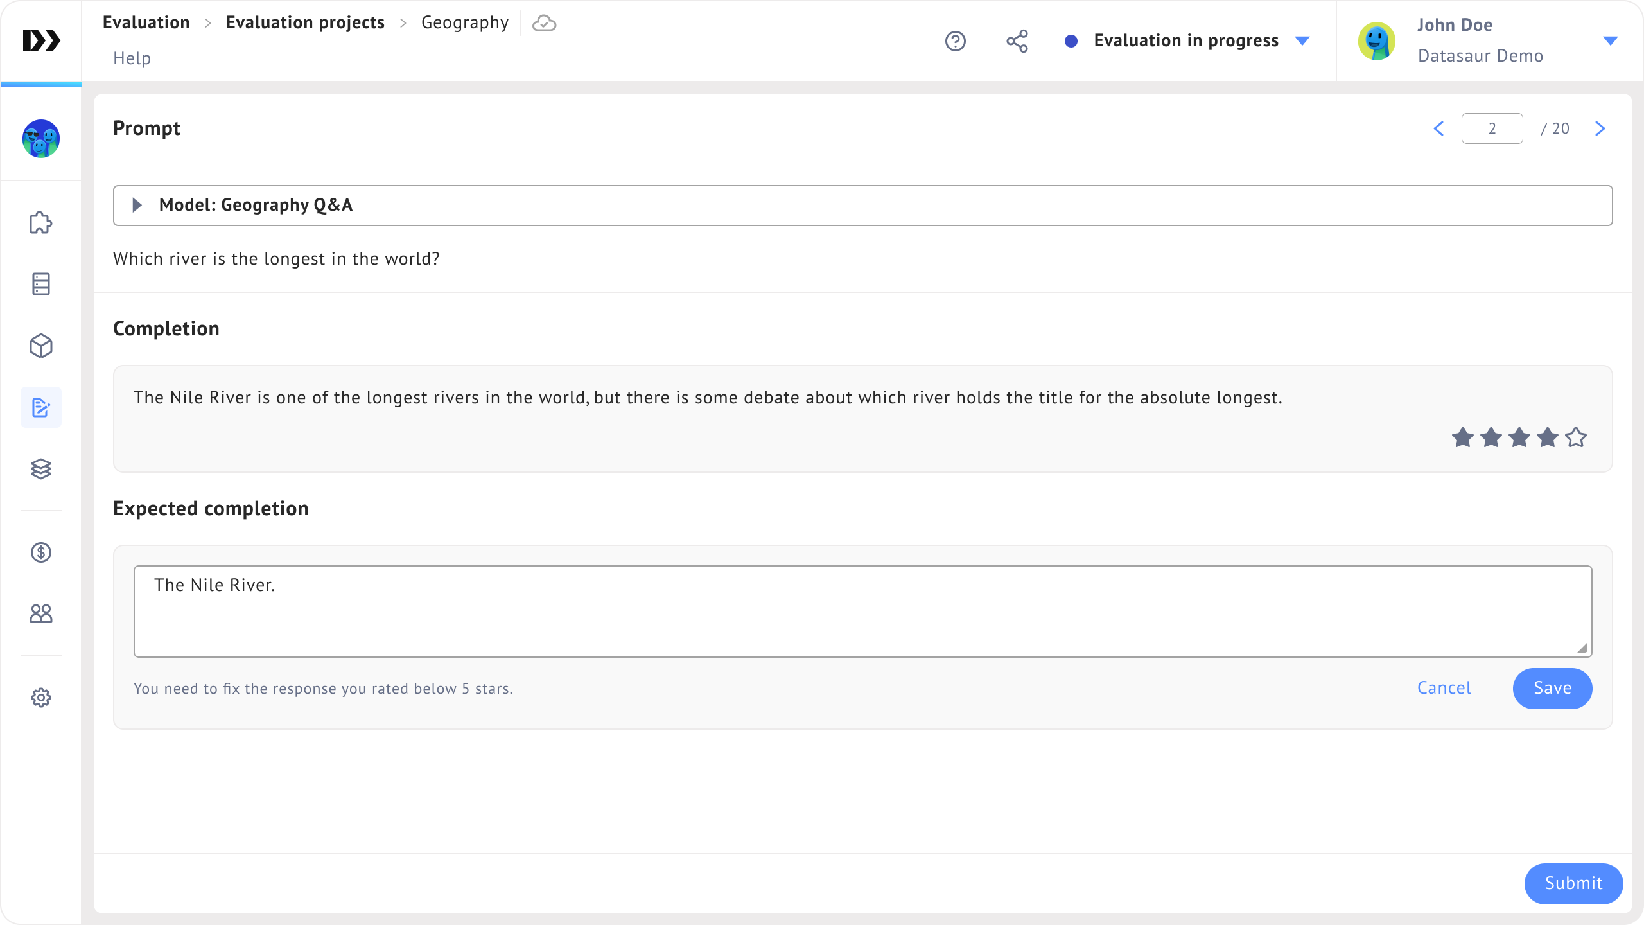This screenshot has width=1644, height=925.
Task: Go to Evaluation projects breadcrumb
Action: click(x=305, y=22)
